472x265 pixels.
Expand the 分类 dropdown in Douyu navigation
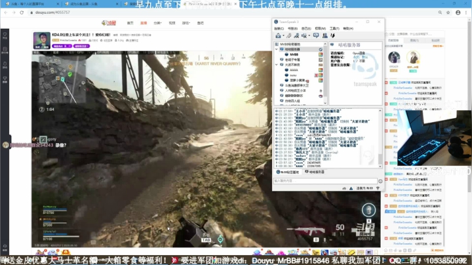click(157, 23)
